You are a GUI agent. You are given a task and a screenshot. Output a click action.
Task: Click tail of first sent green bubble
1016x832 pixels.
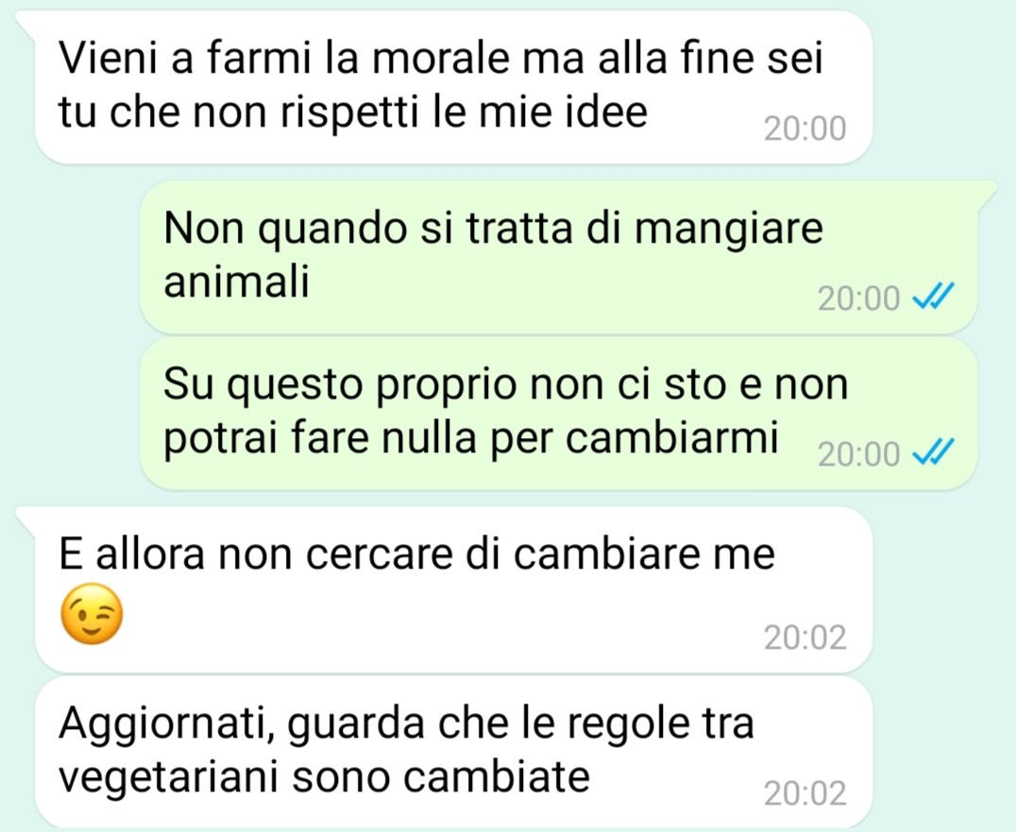985,193
